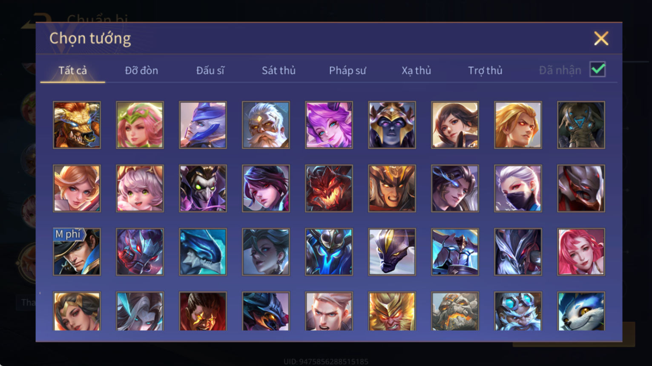Choose the green-eyed plague mask hero

[203, 188]
